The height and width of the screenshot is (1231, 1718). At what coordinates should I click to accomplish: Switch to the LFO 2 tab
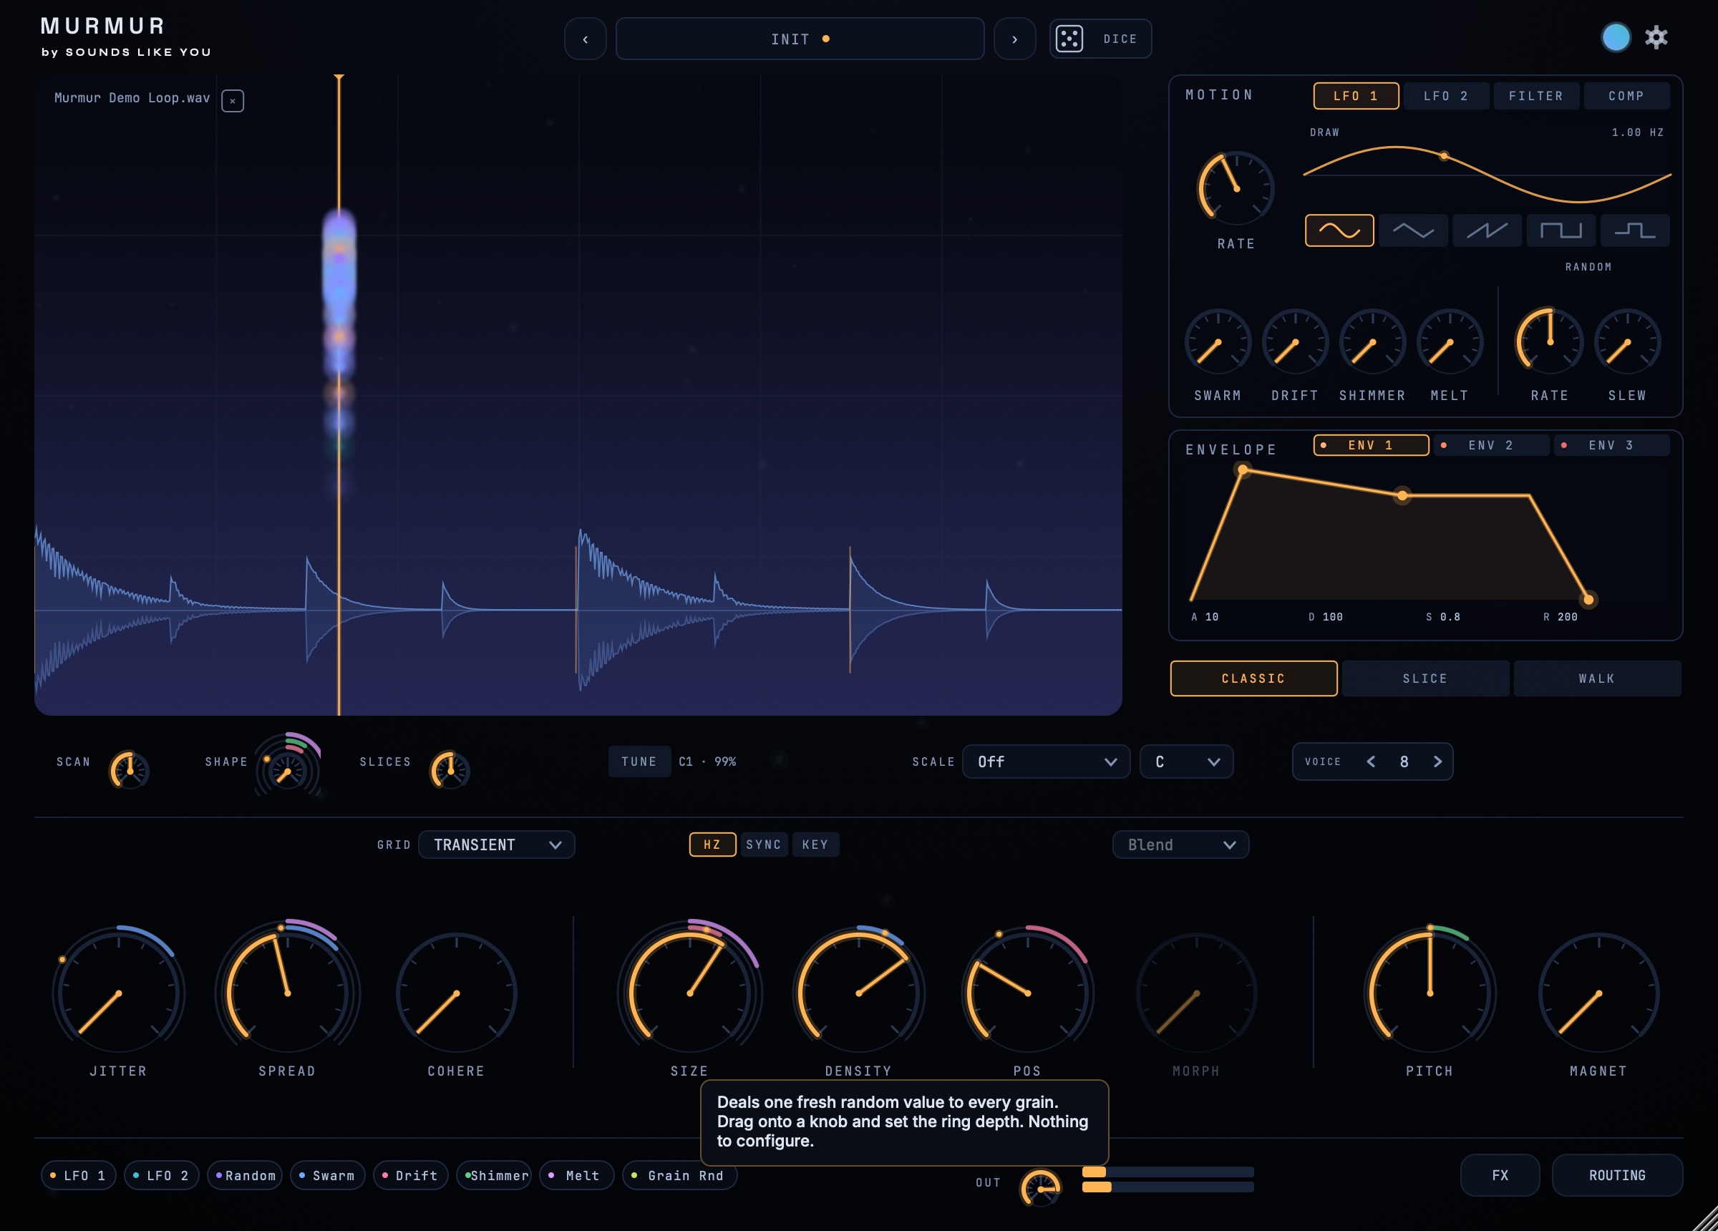[x=1446, y=96]
